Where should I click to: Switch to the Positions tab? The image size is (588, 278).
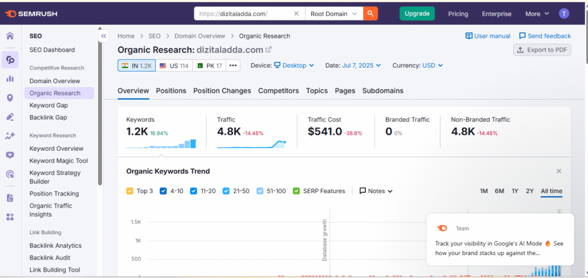(x=171, y=91)
